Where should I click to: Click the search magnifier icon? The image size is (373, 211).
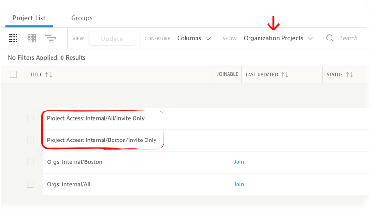330,38
